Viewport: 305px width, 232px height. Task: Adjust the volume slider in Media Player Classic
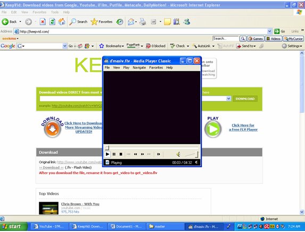[191, 154]
